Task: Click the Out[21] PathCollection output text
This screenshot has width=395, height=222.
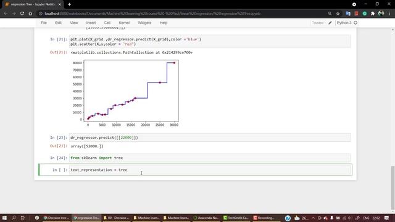Action: pos(131,52)
